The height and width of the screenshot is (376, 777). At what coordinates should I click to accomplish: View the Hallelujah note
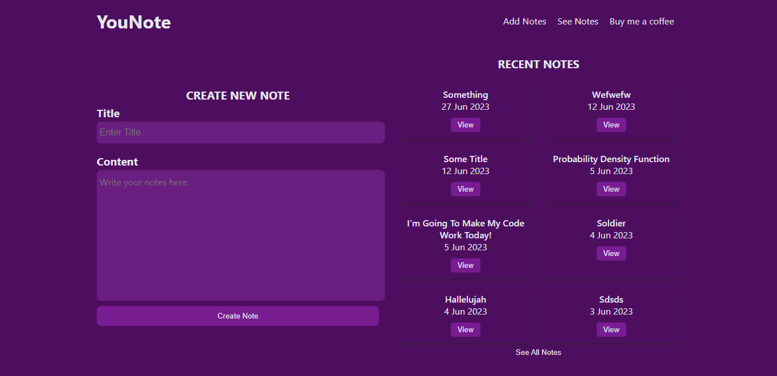click(466, 330)
